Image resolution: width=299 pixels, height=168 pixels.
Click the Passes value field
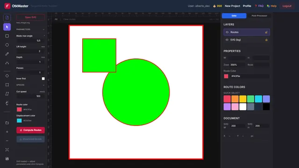point(30,73)
